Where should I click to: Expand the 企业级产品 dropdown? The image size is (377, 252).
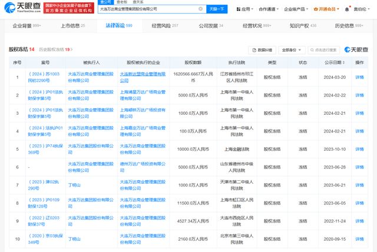296,9
